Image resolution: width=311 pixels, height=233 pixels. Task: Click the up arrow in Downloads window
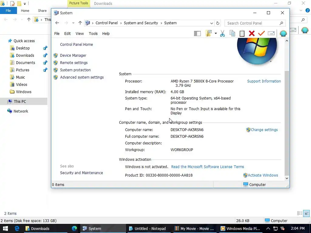point(29,19)
